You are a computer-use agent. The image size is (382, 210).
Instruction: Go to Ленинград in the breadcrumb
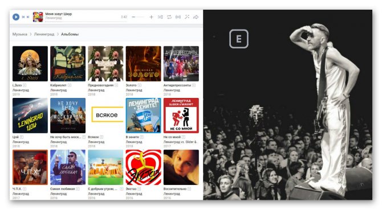[x=44, y=34]
